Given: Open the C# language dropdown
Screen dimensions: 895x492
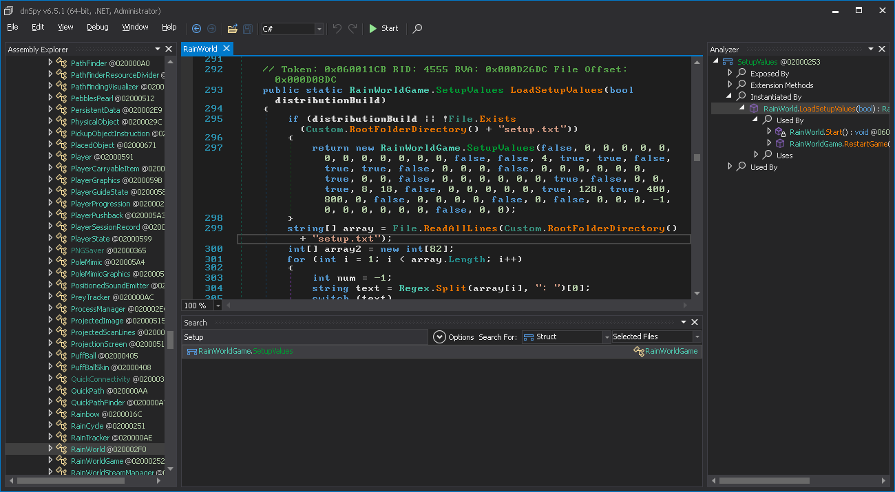Looking at the screenshot, I should (x=318, y=29).
